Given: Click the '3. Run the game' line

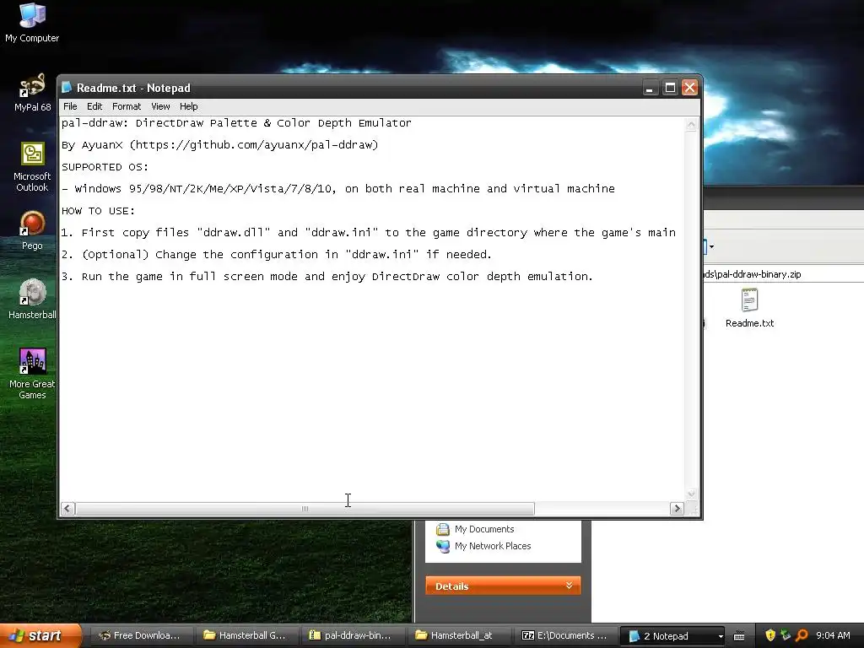Looking at the screenshot, I should [327, 276].
